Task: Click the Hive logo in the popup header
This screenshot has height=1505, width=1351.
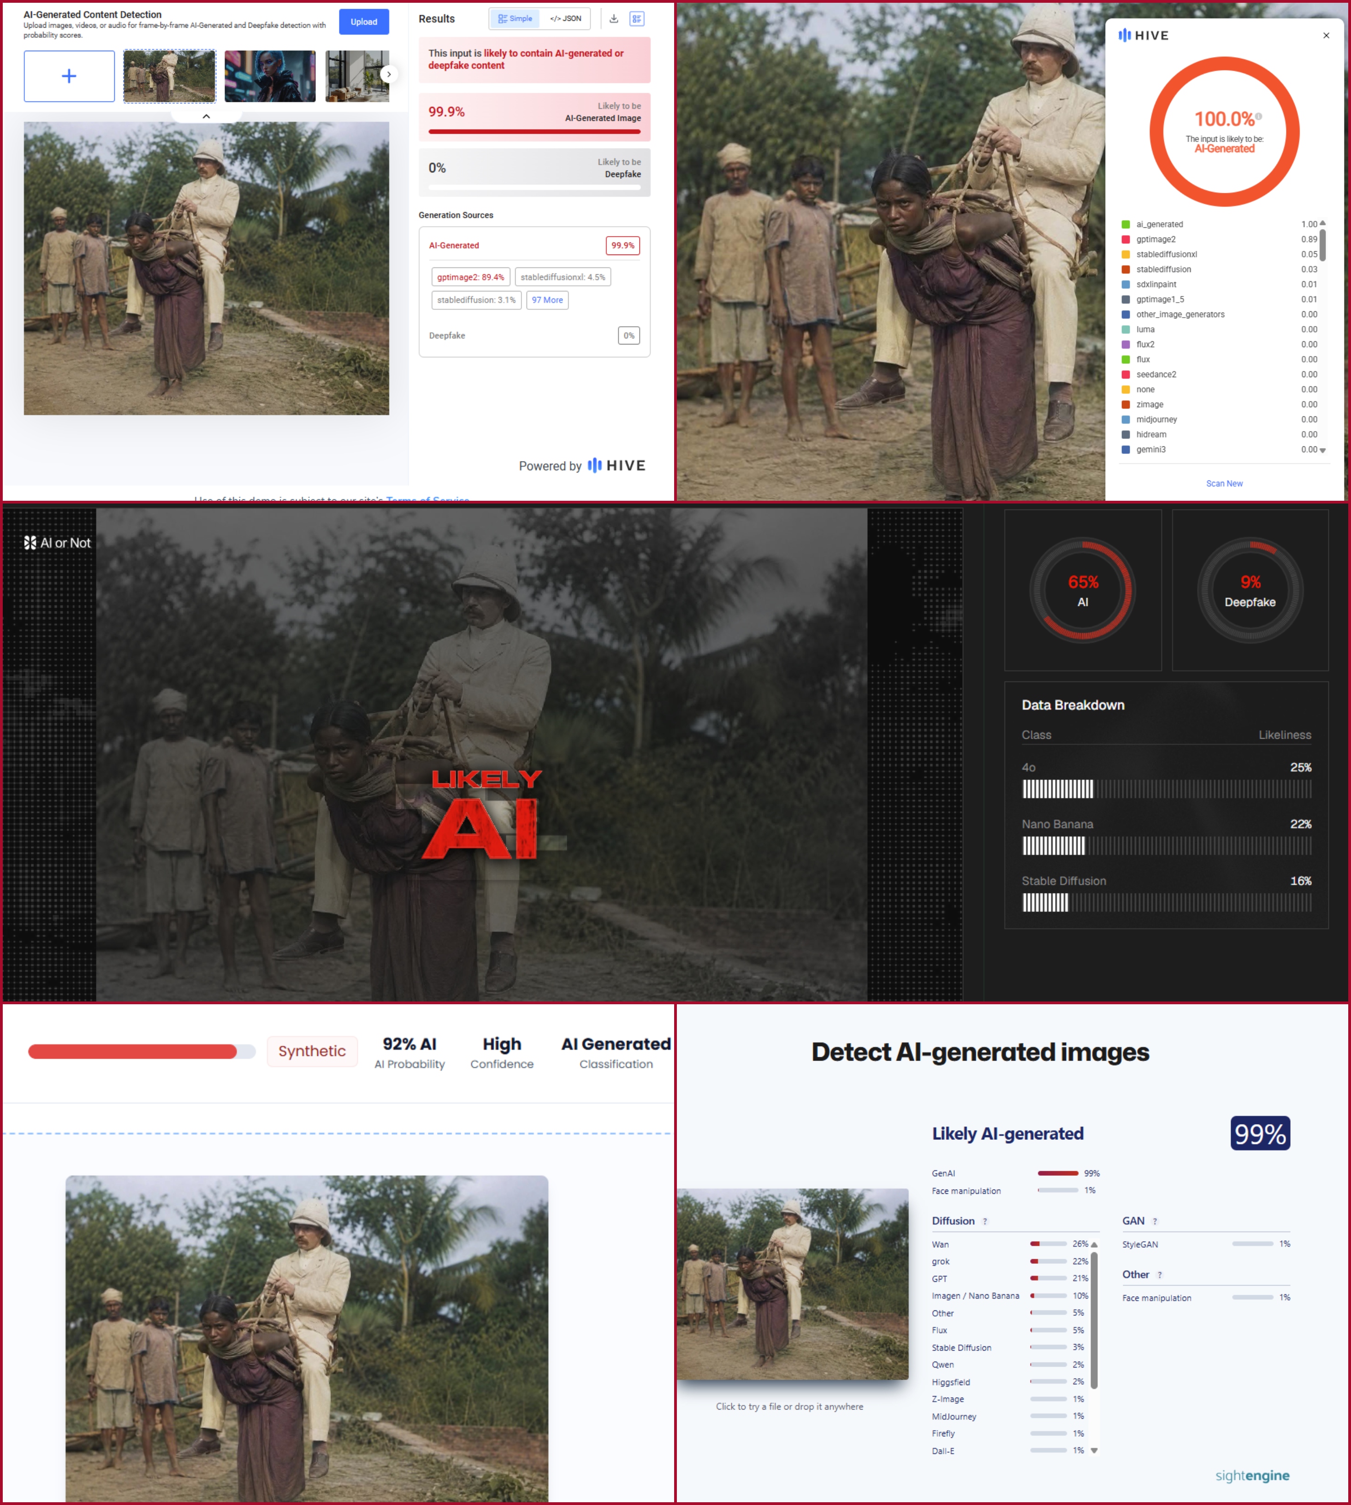Action: (1144, 36)
